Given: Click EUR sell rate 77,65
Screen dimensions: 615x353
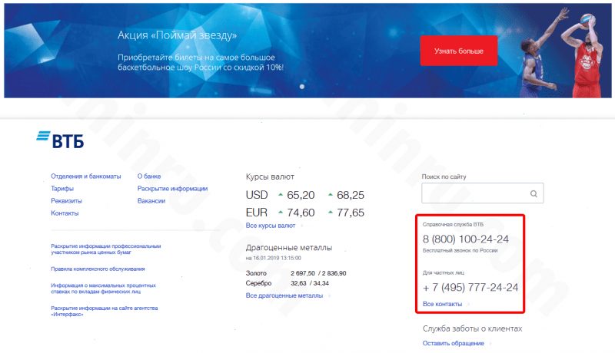Looking at the screenshot, I should tap(351, 213).
